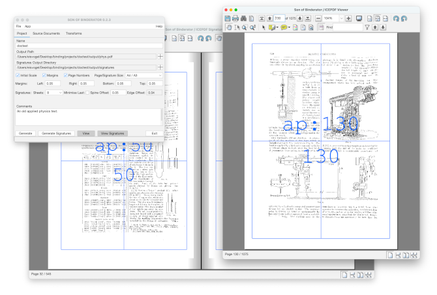437x295 pixels.
Task: Select the hand Pan tool
Action: click(x=228, y=28)
